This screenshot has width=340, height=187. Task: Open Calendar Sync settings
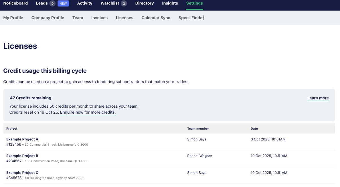(x=156, y=18)
